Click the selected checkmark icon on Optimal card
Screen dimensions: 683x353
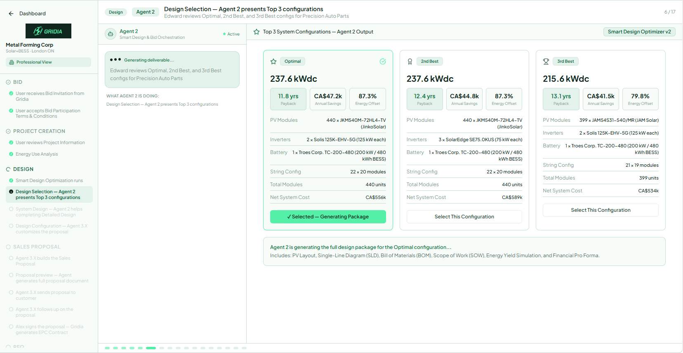[x=383, y=62]
